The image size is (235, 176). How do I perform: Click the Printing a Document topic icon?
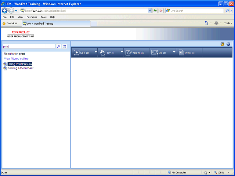pos(5,69)
